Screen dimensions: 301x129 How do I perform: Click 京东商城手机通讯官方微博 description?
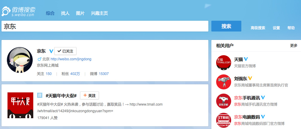[x=255, y=104]
